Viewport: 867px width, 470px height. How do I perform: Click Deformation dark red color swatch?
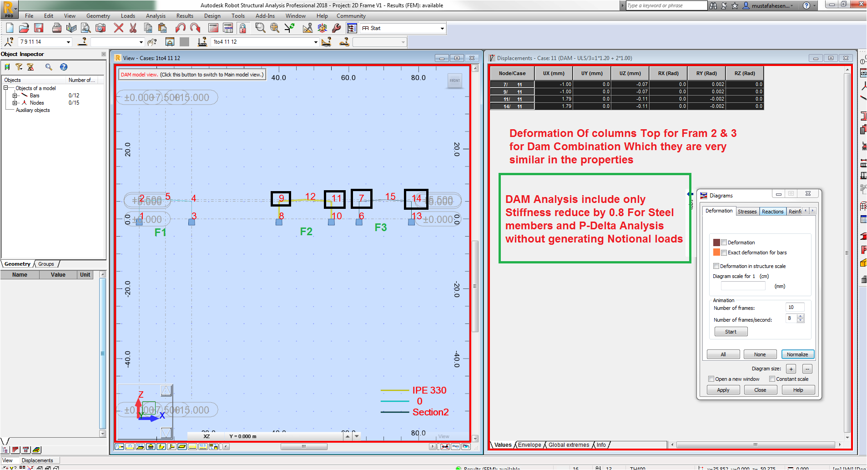pyautogui.click(x=716, y=243)
